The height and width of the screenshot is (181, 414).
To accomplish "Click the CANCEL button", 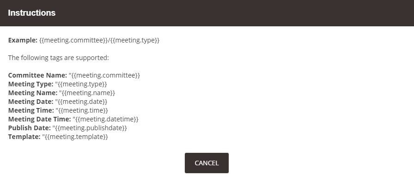I will pyautogui.click(x=207, y=163).
